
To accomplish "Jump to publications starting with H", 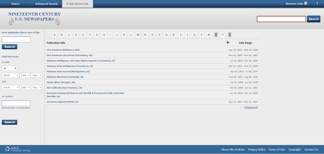I will click(x=104, y=35).
